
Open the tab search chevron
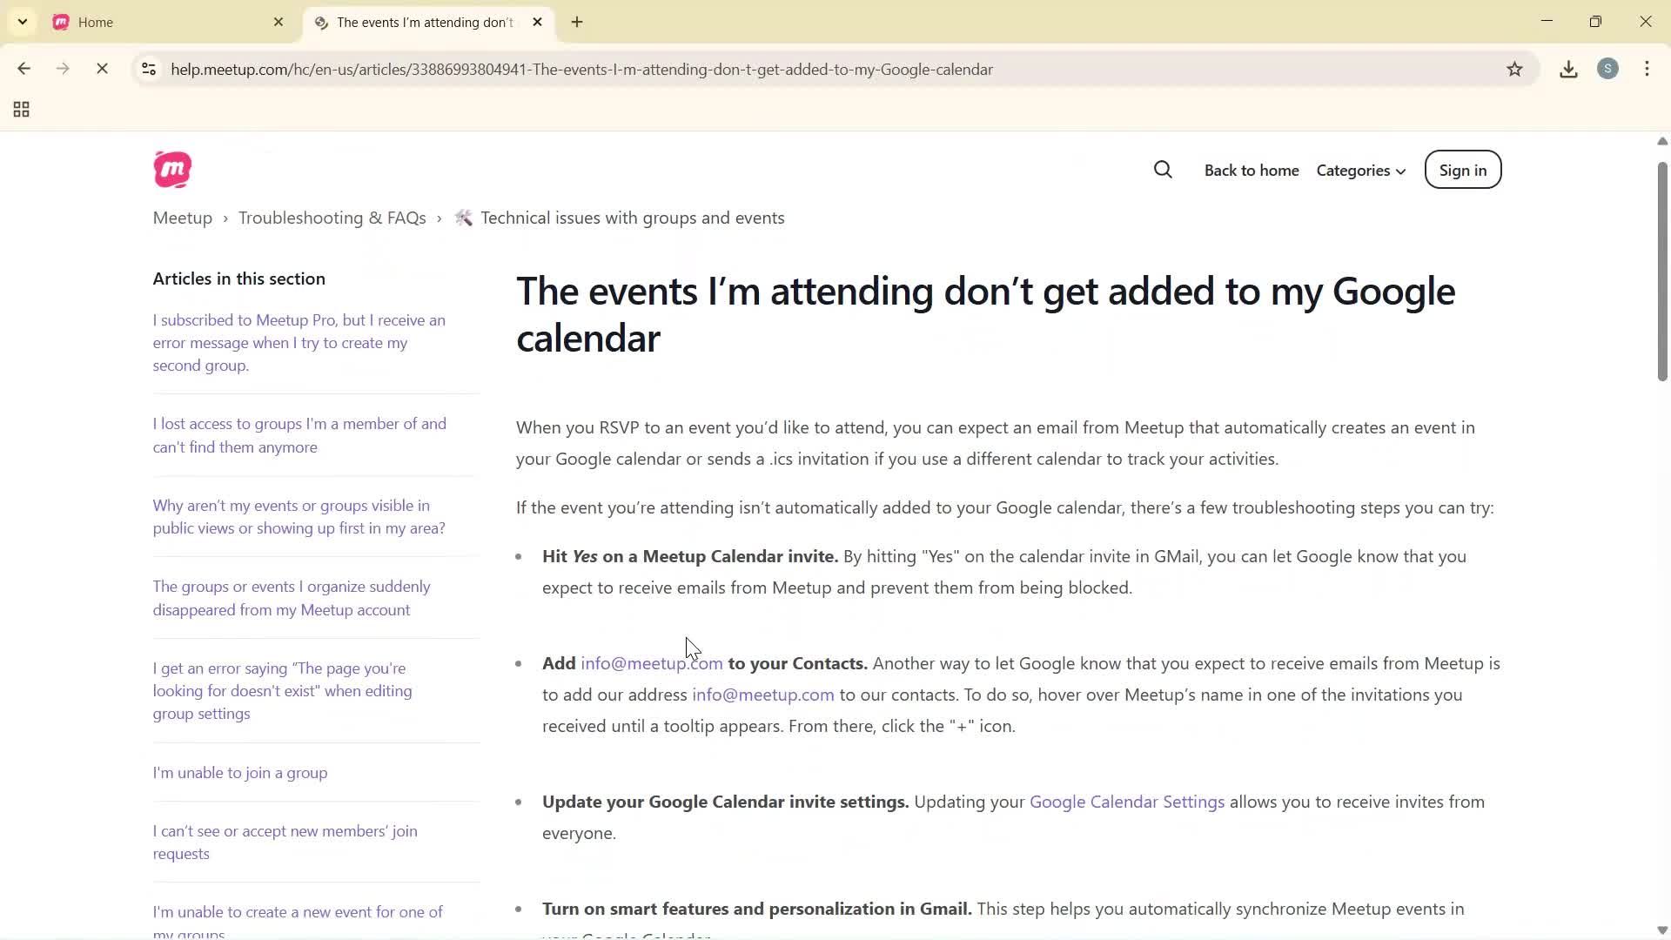(x=22, y=22)
